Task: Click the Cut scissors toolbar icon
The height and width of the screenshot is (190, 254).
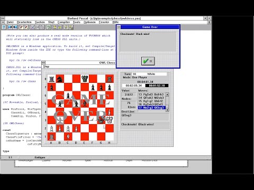Action: [x=33, y=27]
